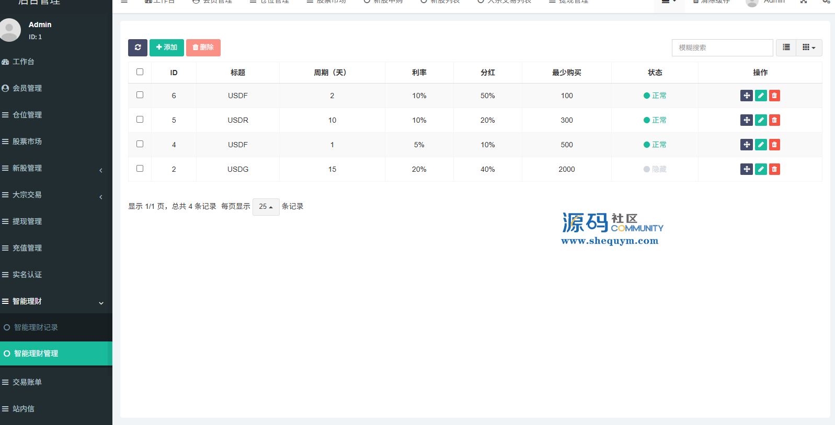Tick the checkbox for row ID 2

click(140, 169)
